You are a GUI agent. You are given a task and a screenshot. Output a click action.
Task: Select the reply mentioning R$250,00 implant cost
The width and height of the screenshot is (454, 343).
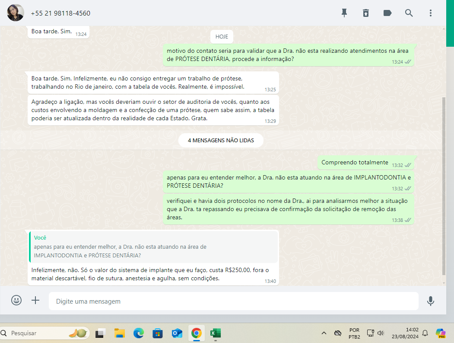point(153,274)
